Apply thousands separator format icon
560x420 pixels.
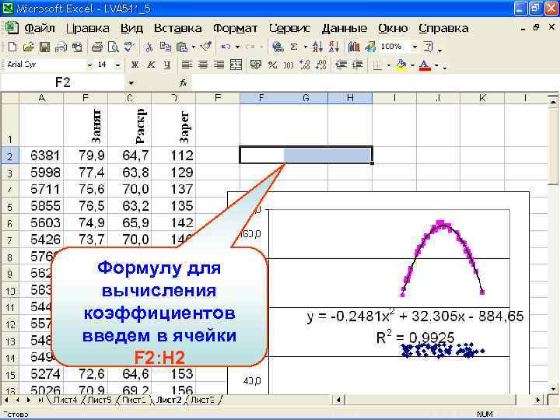point(289,65)
